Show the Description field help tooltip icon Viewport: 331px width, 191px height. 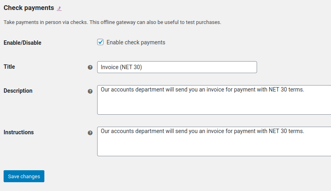pyautogui.click(x=90, y=91)
